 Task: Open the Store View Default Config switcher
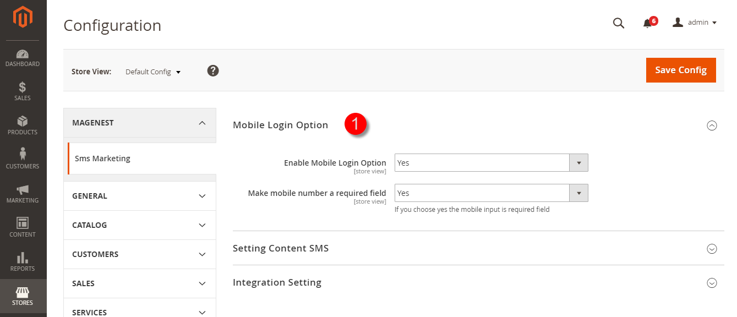153,72
